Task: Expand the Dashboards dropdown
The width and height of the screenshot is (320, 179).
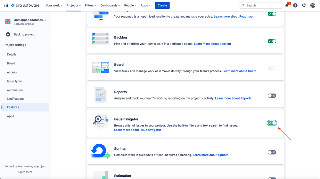Action: (110, 5)
